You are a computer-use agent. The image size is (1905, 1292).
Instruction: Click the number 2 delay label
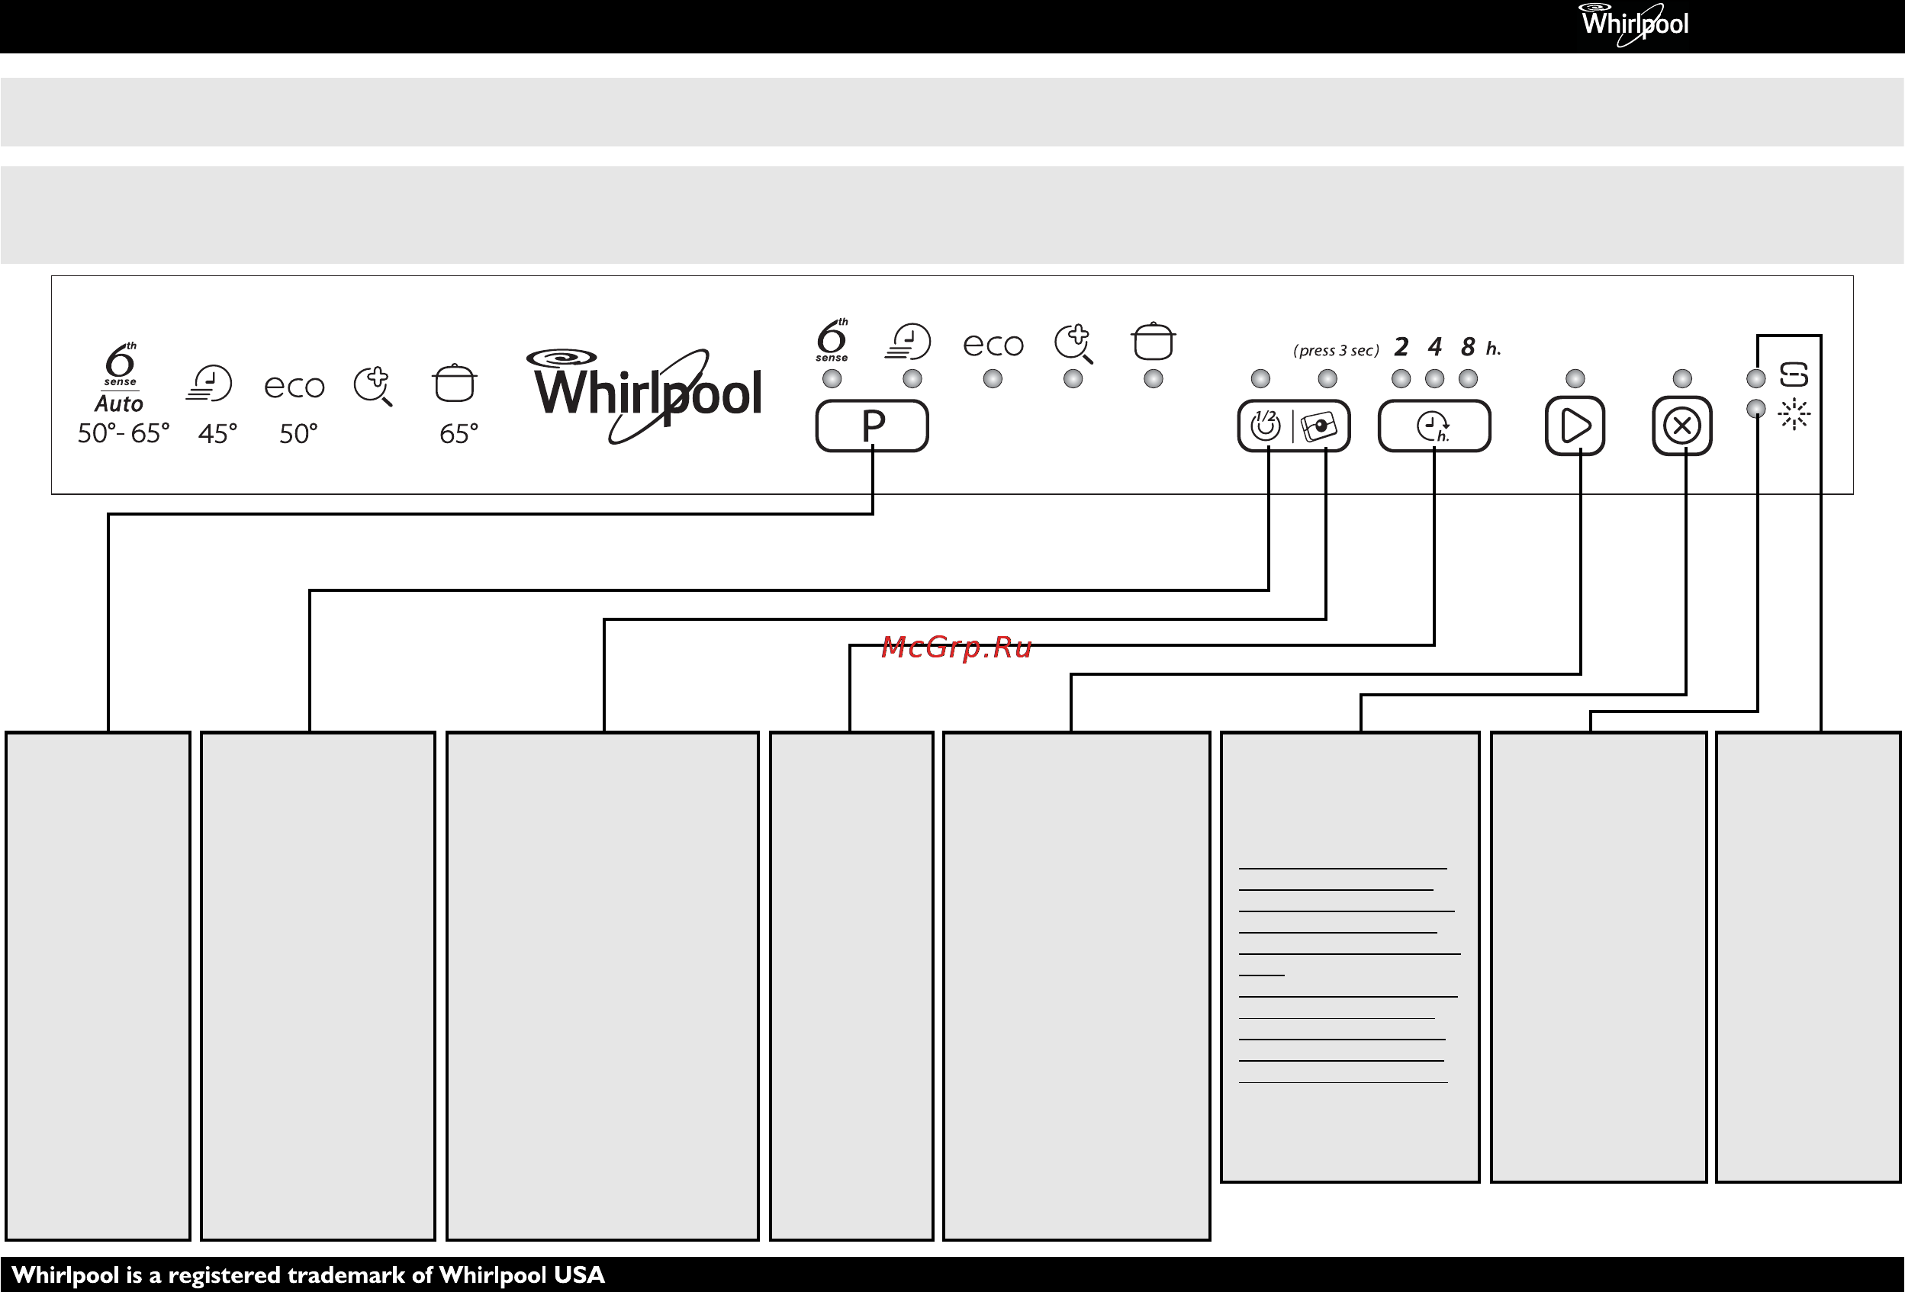point(1401,347)
